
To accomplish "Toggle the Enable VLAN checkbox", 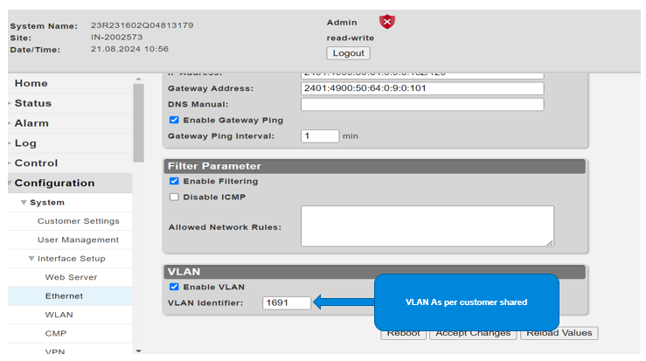I will coord(175,287).
